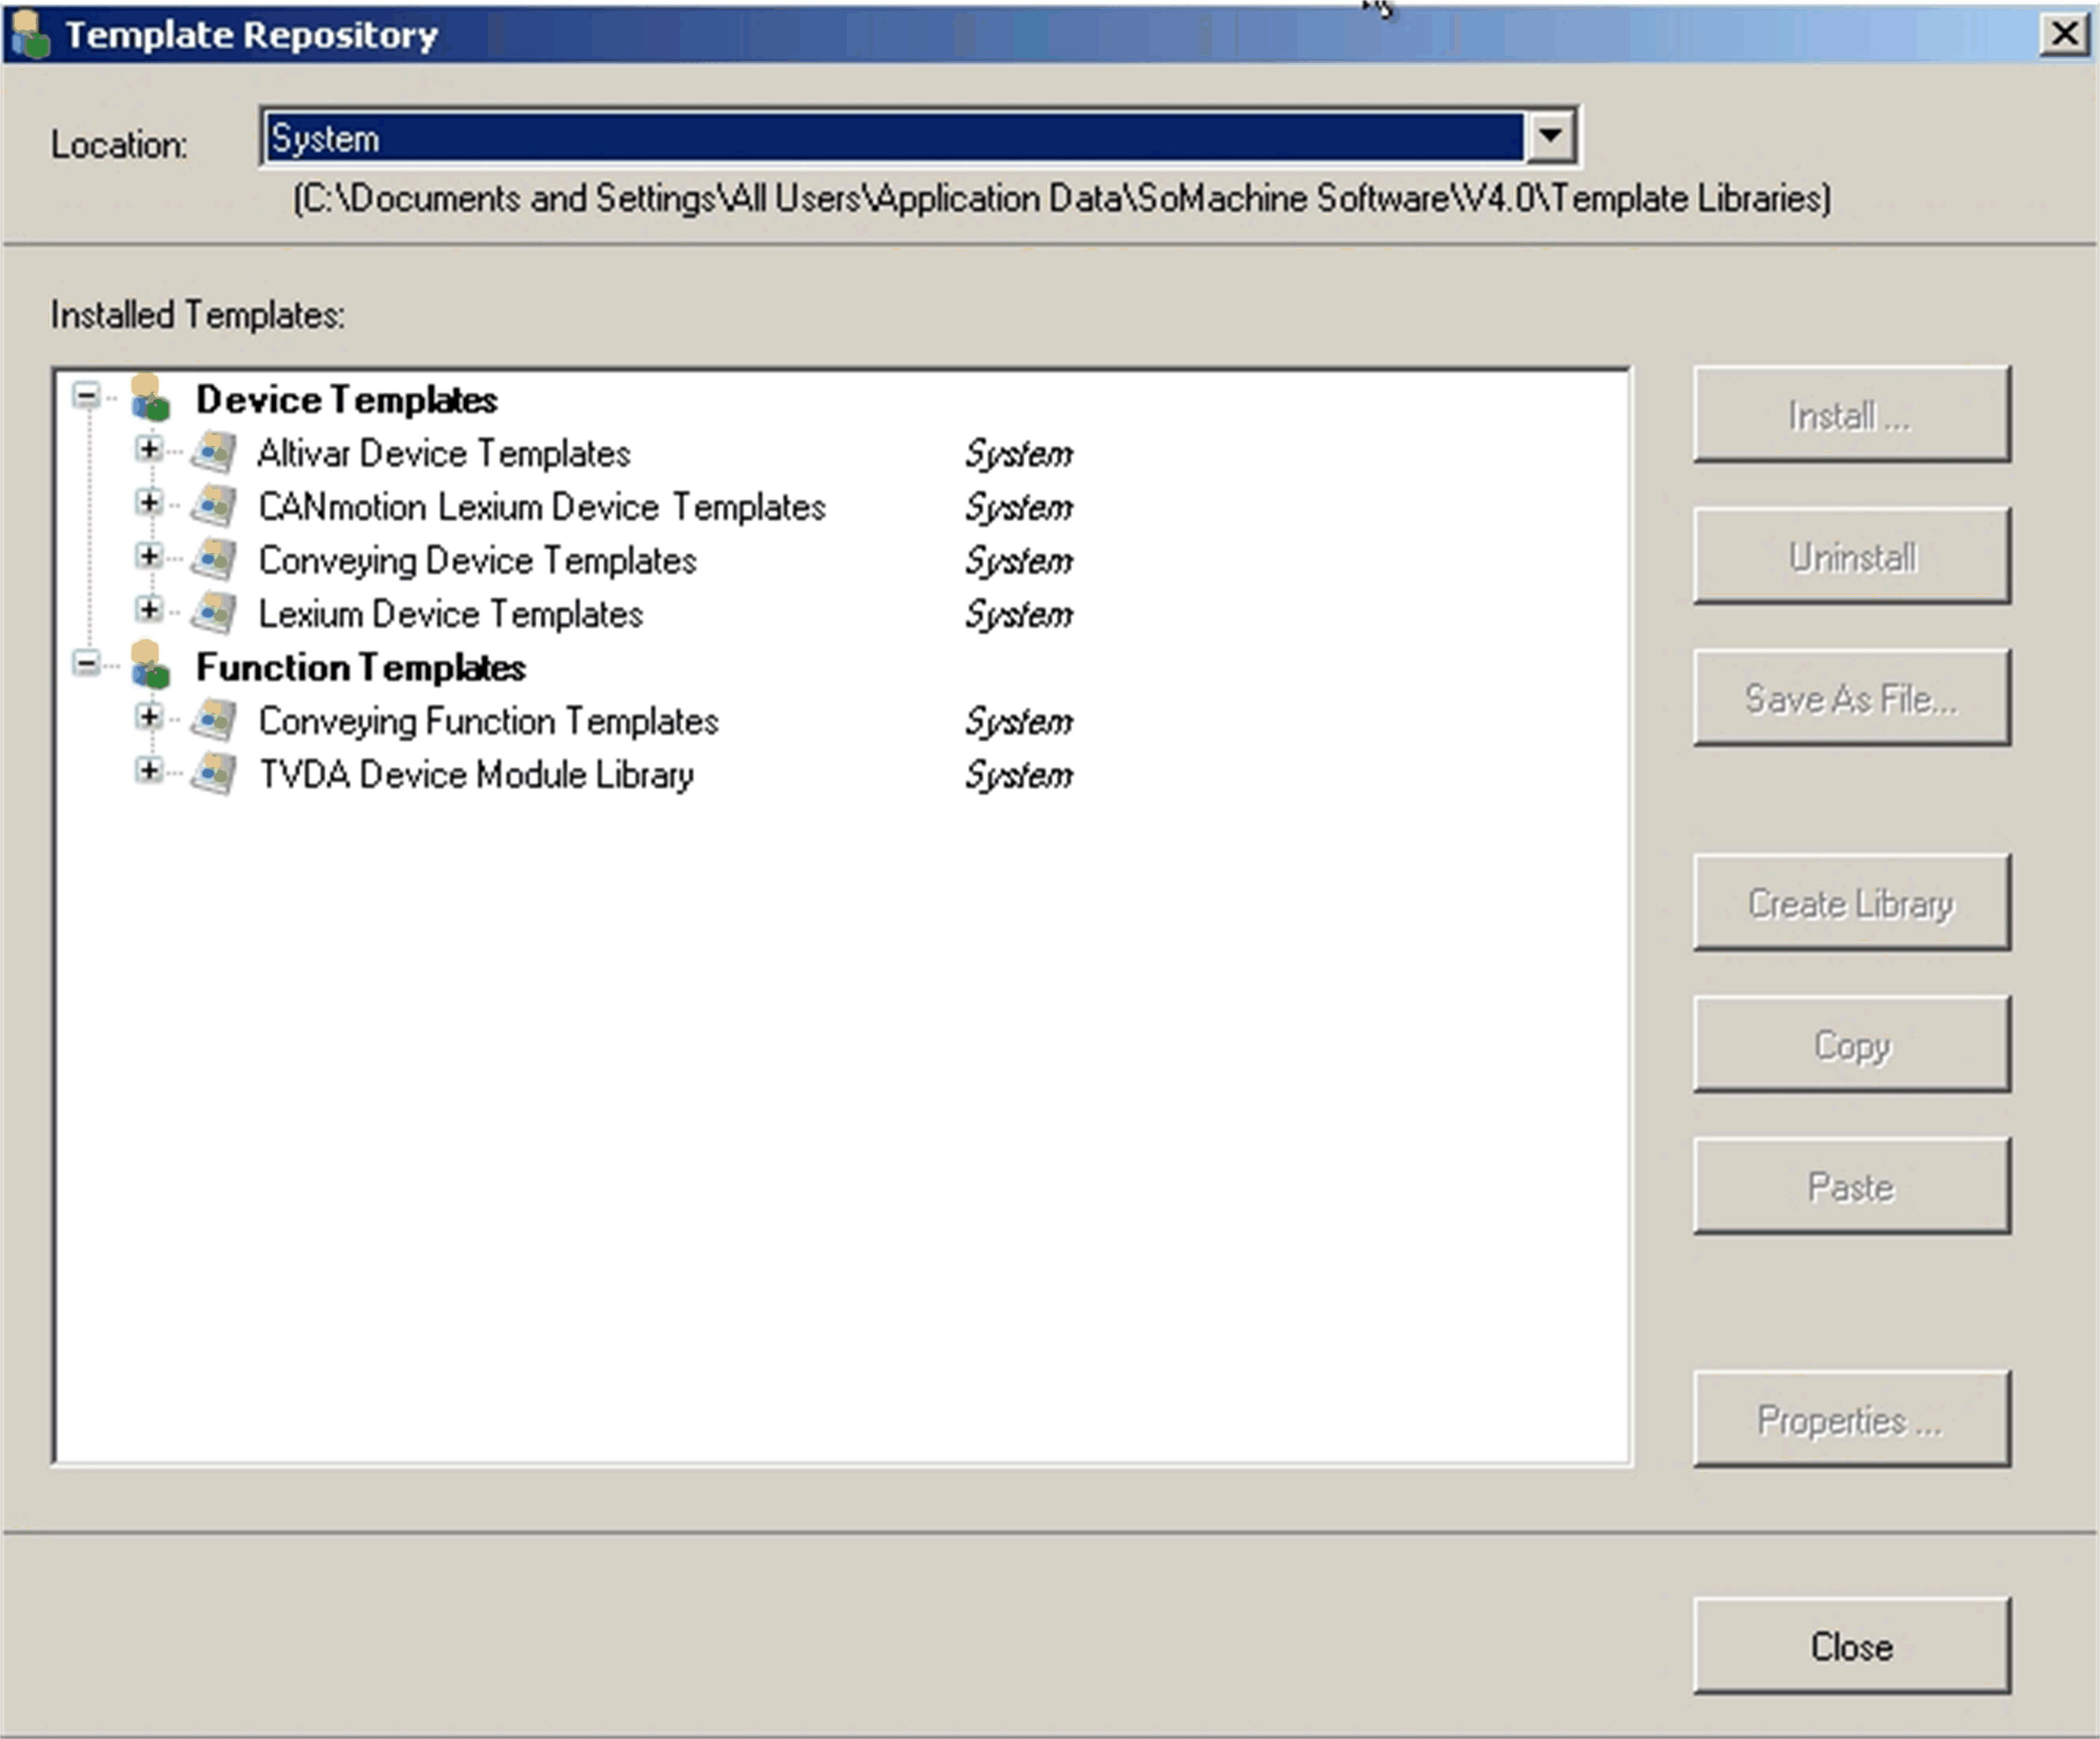The image size is (2100, 1739).
Task: Open the Location dropdown arrow
Action: [x=1550, y=136]
